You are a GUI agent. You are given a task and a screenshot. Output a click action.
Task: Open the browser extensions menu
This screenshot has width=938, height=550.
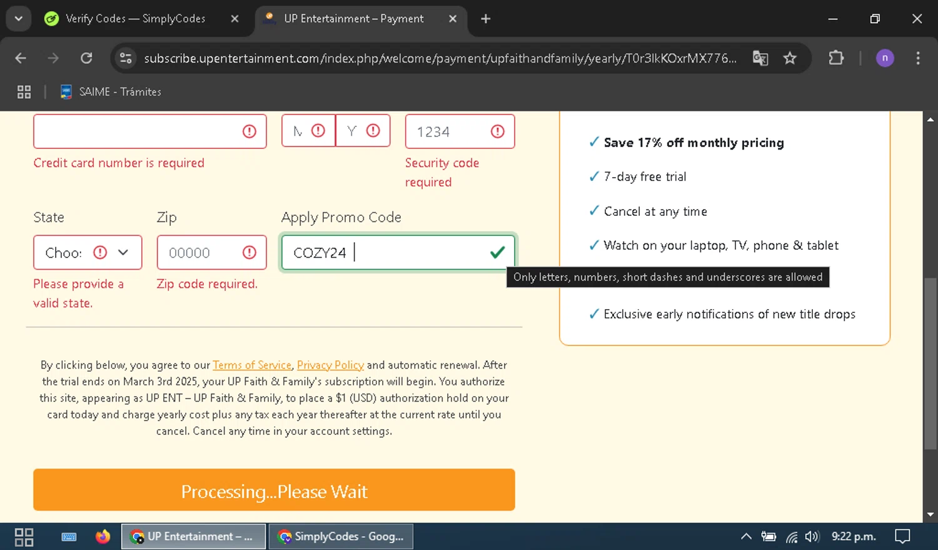(x=836, y=58)
